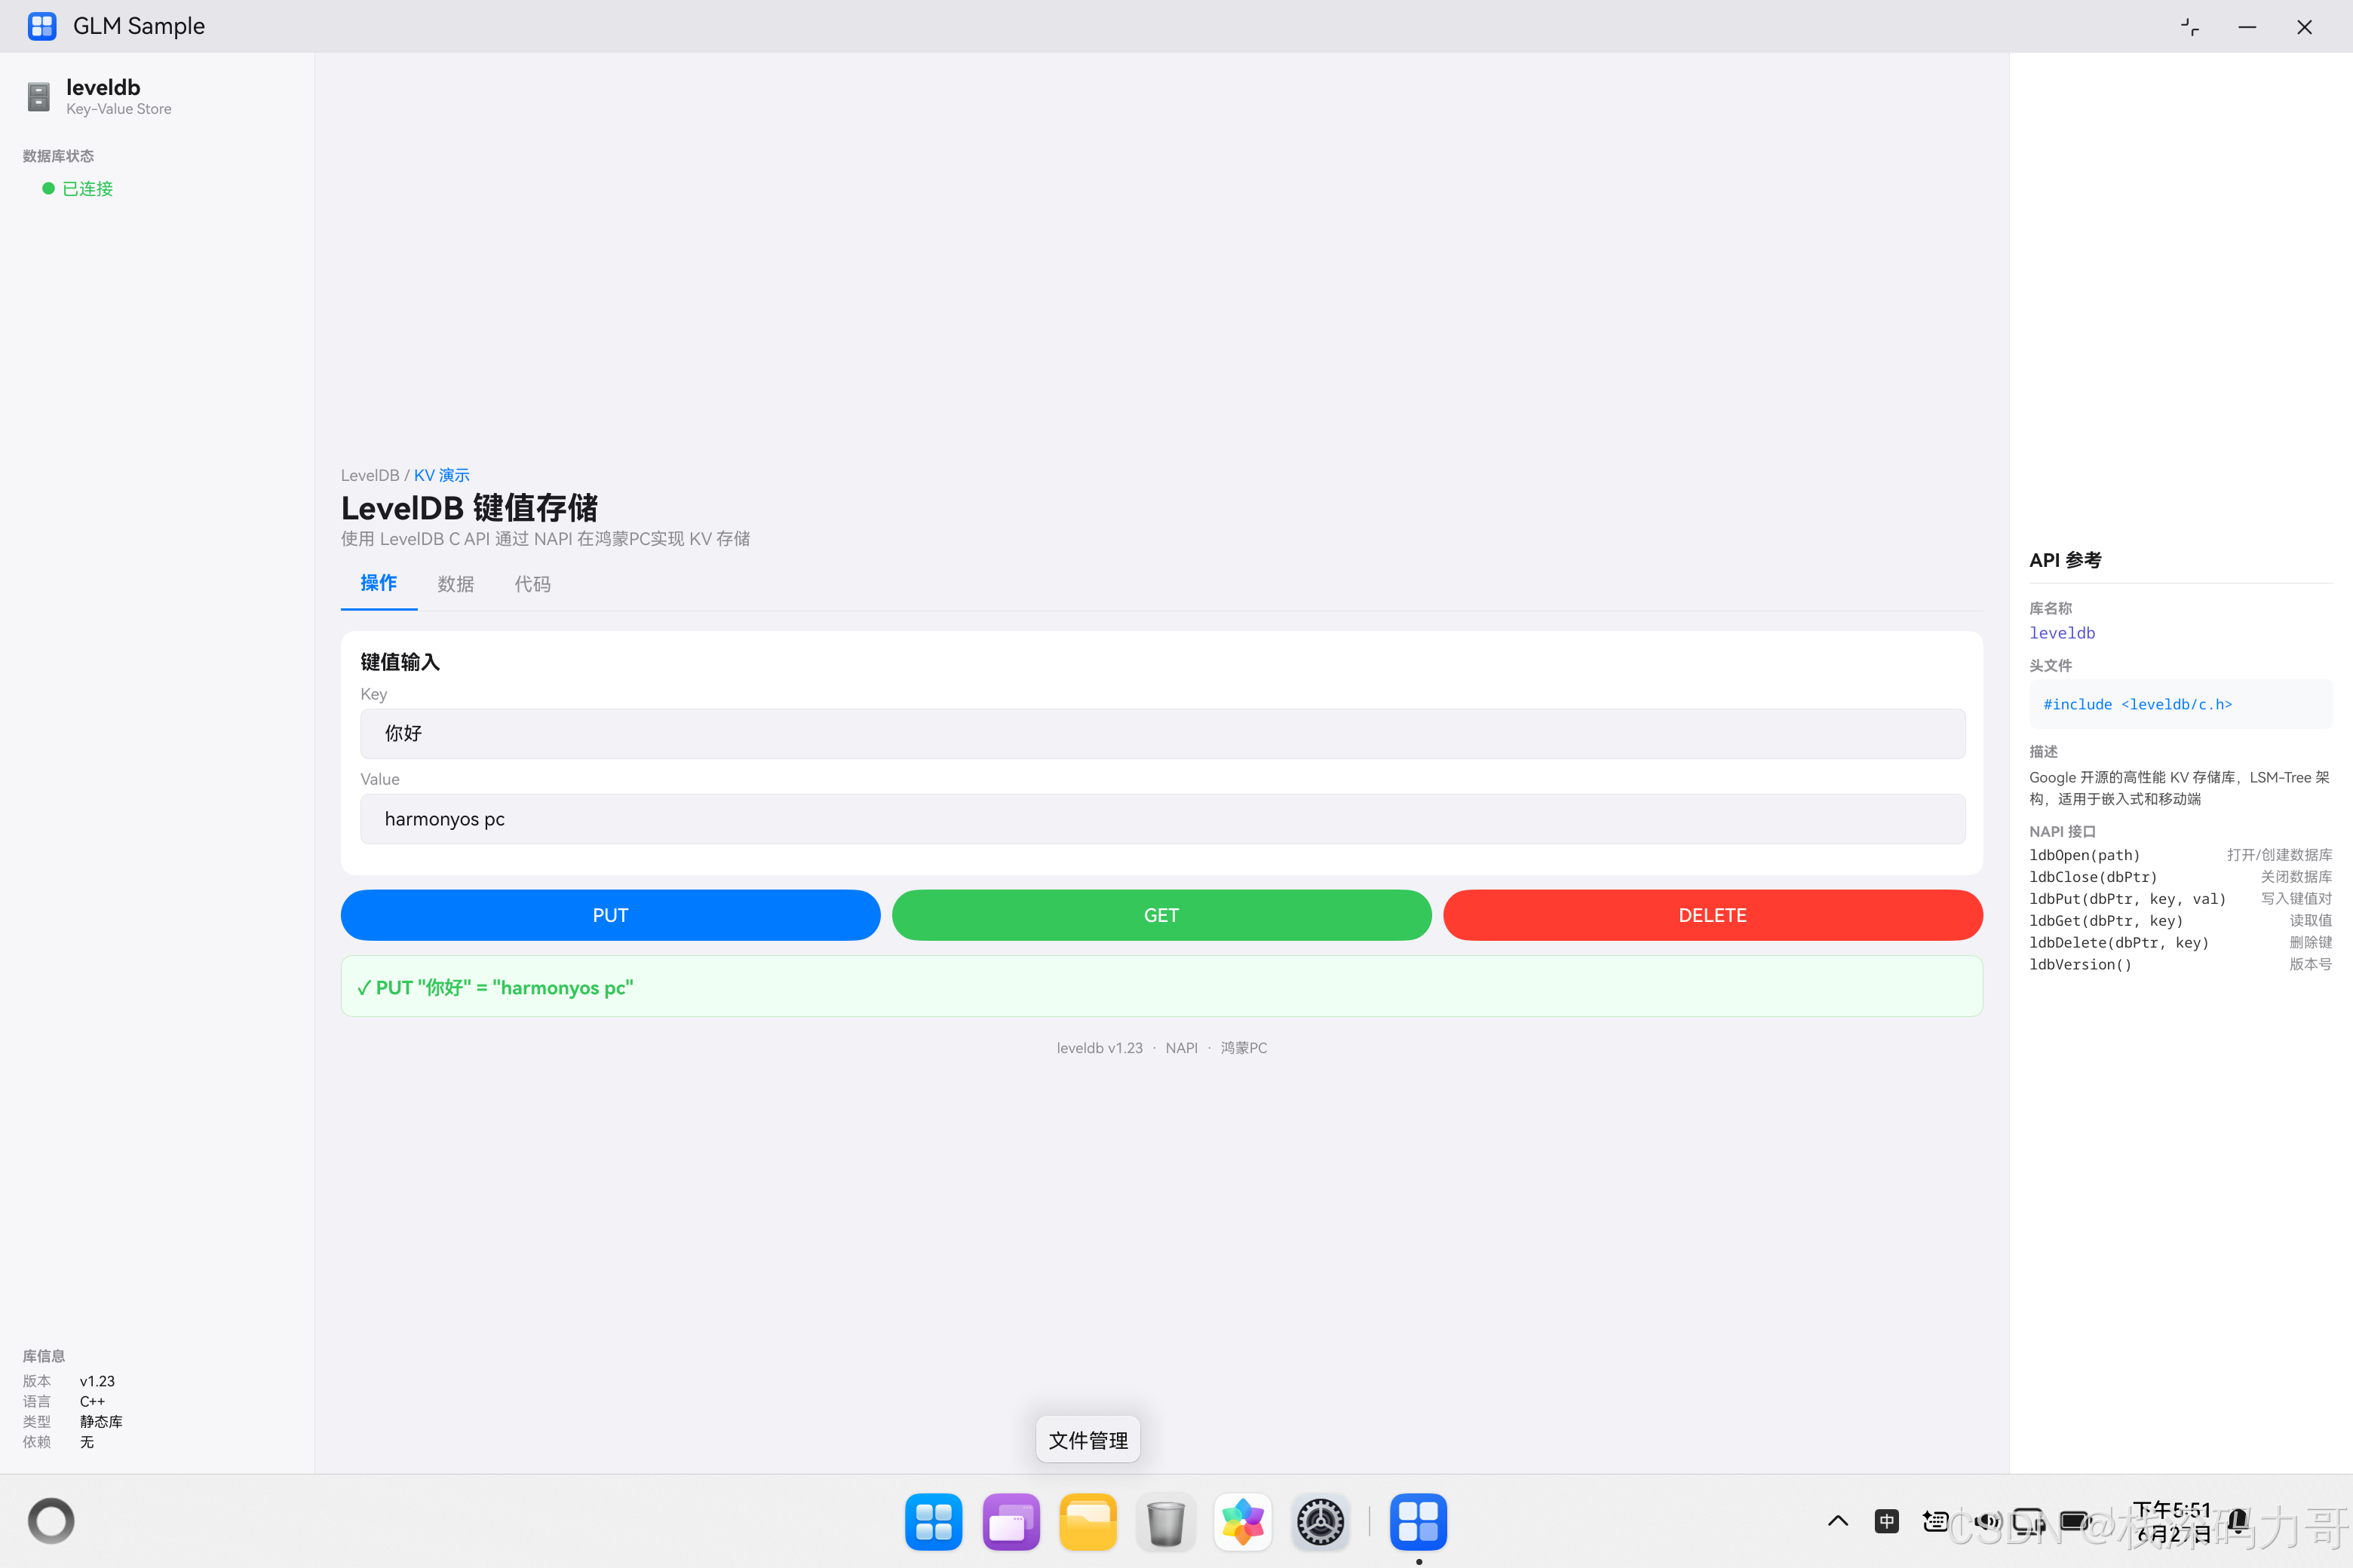This screenshot has height=1568, width=2353.
Task: Click the leveldb cabinet icon in sidebar
Action: click(38, 97)
